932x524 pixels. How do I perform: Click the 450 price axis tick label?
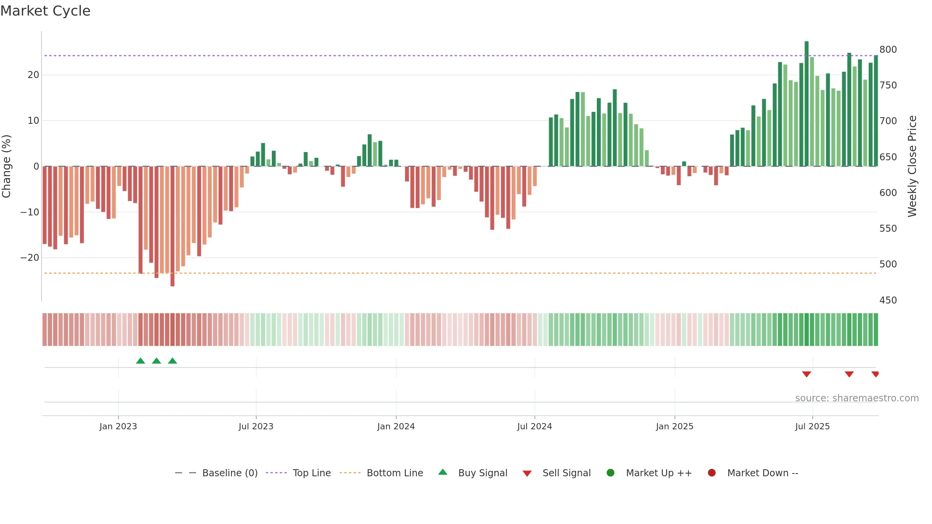click(888, 300)
